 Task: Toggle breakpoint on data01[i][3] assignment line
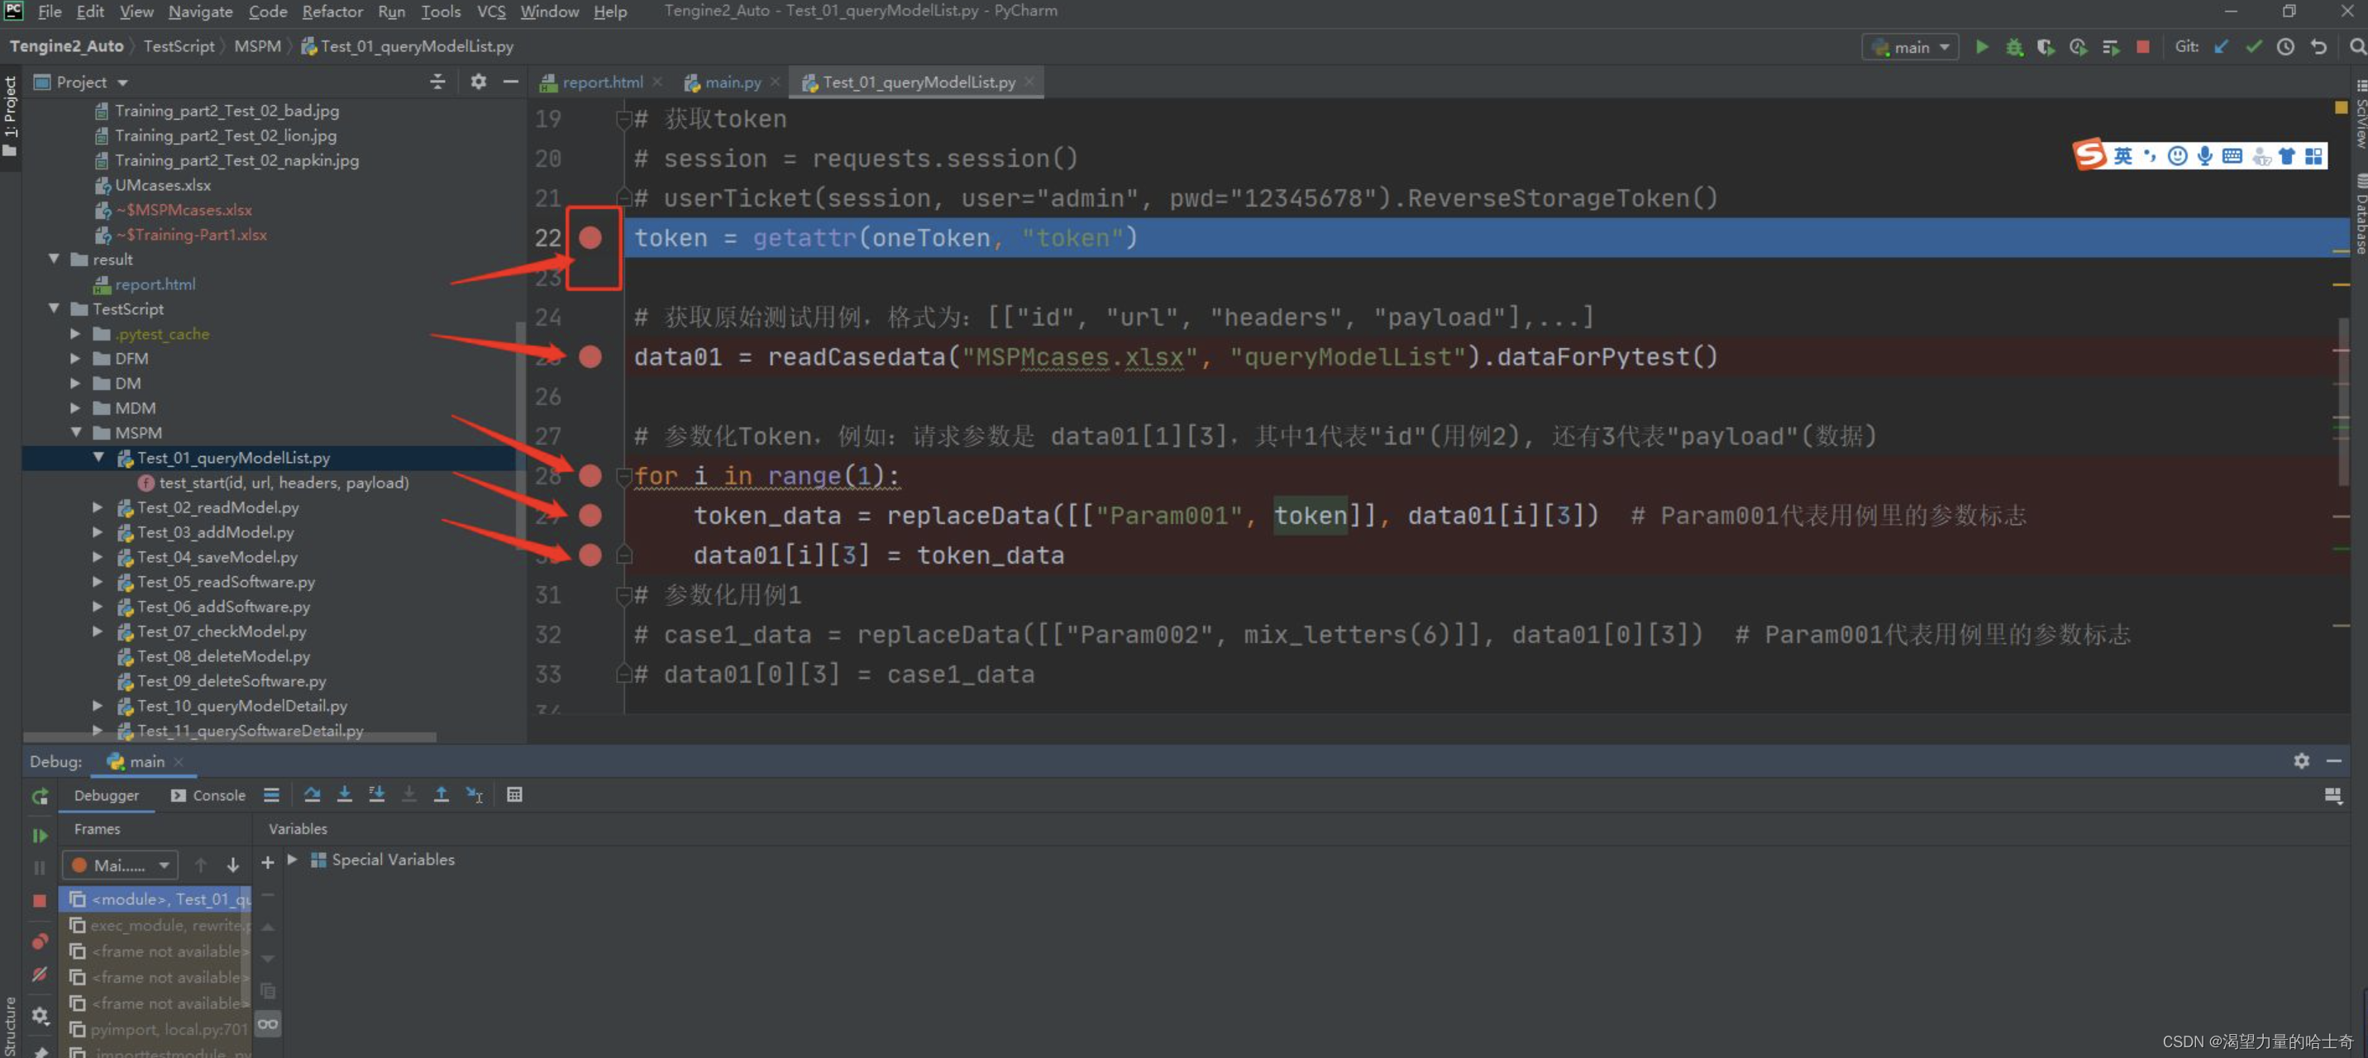[590, 555]
